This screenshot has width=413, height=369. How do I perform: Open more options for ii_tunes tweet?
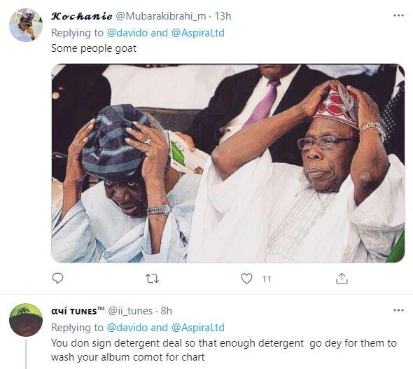pos(398,310)
